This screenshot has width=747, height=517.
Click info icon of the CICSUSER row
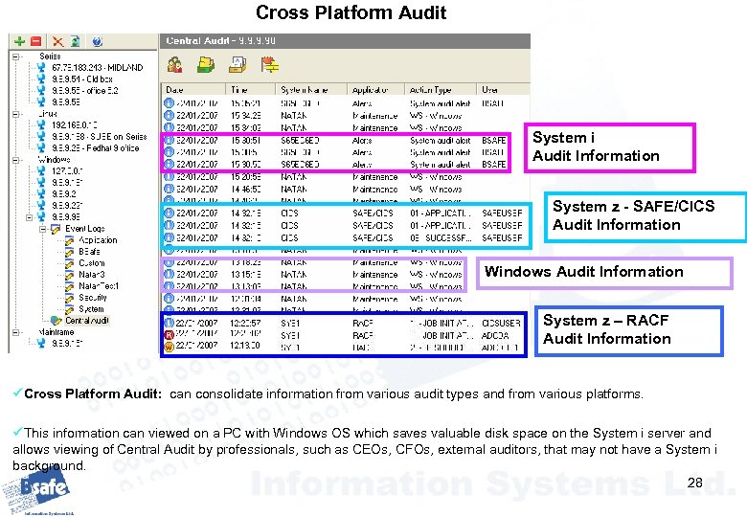click(x=169, y=323)
